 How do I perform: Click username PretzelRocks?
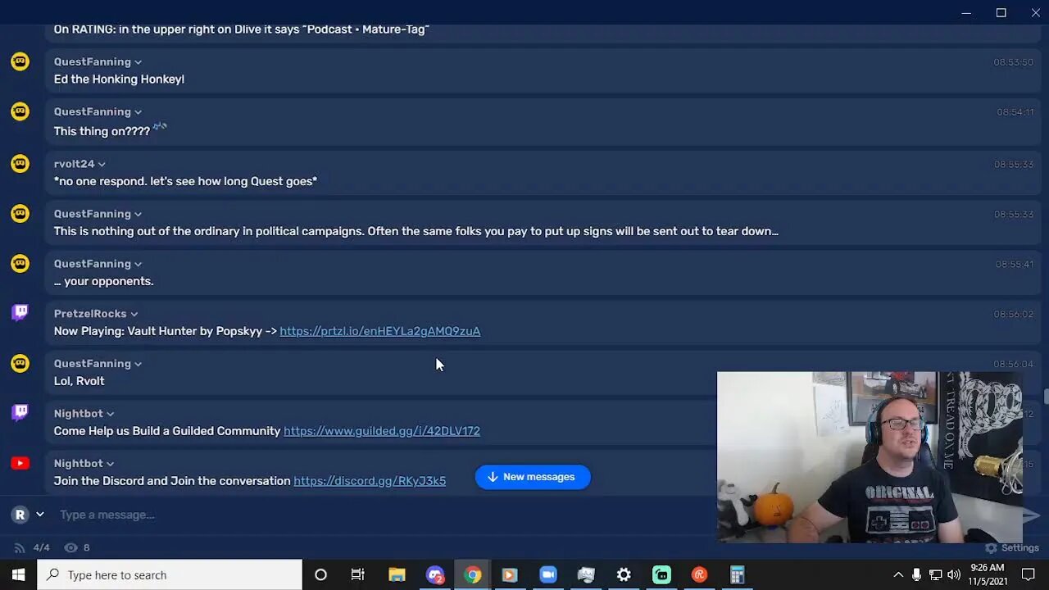click(90, 314)
